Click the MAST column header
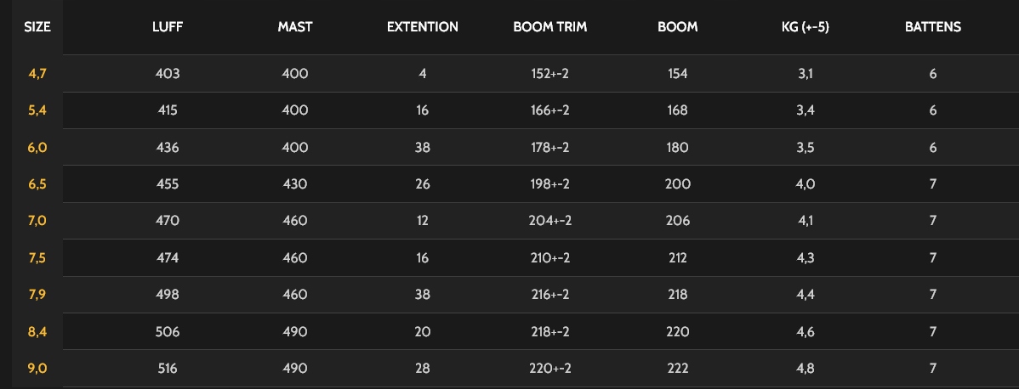This screenshot has height=389, width=1019. pos(294,27)
